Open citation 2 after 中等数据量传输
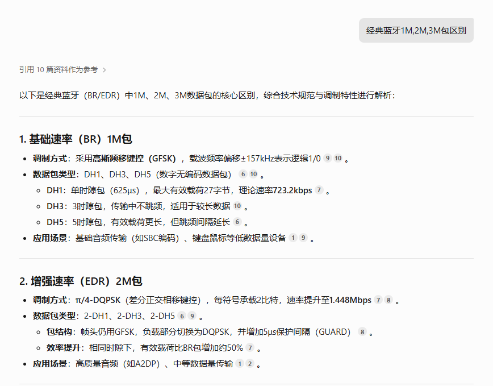 click(x=250, y=364)
